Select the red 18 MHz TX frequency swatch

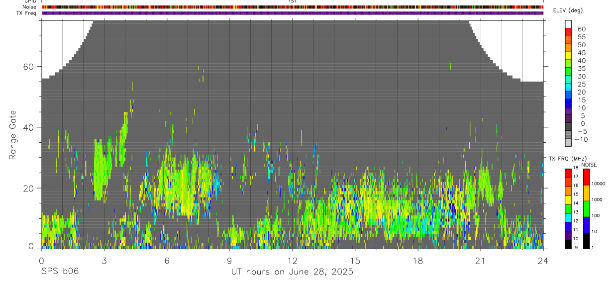(568, 173)
